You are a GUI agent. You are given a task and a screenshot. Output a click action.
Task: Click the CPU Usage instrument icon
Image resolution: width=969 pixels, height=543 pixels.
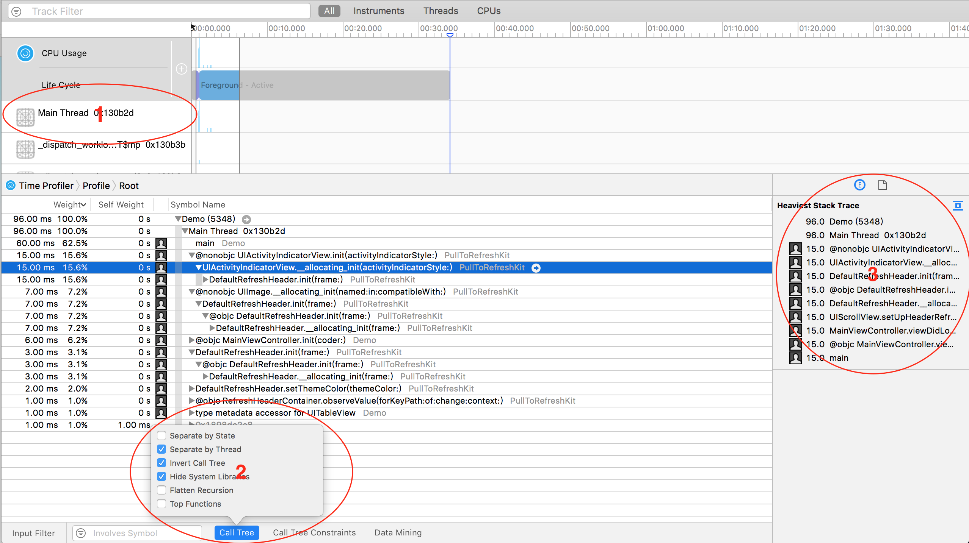pyautogui.click(x=25, y=53)
